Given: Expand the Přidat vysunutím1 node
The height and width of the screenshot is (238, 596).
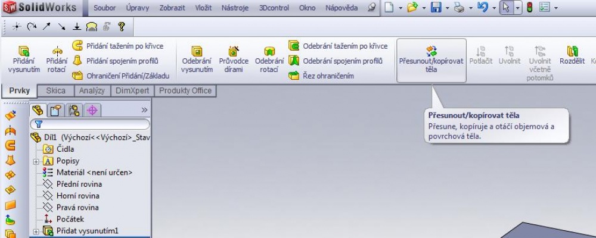Looking at the screenshot, I should coord(36,231).
